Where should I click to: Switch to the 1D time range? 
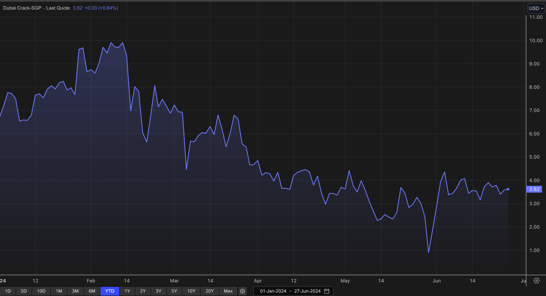(x=8, y=291)
